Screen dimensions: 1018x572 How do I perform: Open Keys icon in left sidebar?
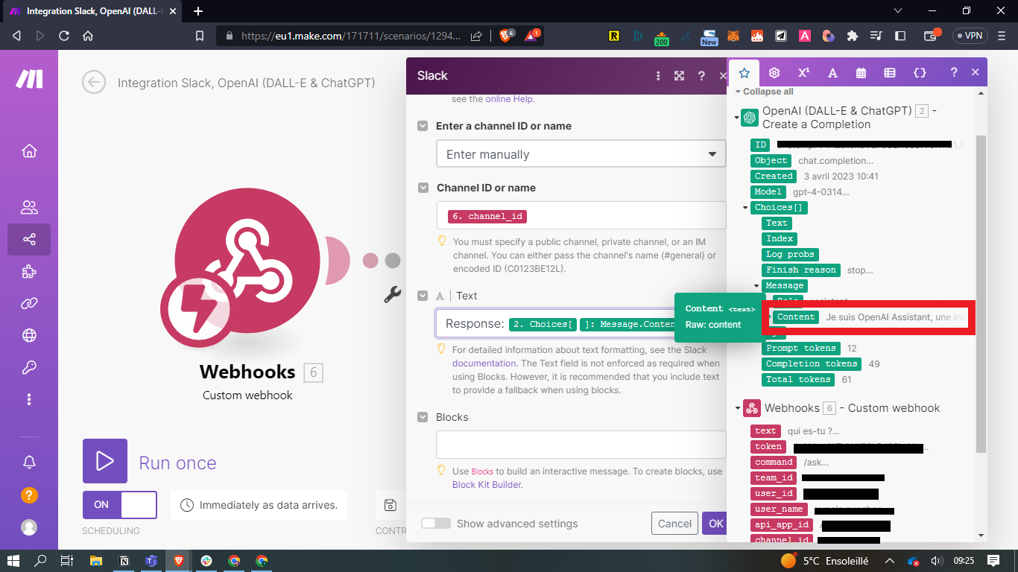click(x=29, y=367)
